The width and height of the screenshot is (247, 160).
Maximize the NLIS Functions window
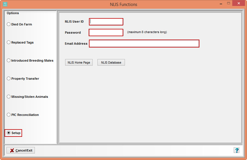point(229,3)
